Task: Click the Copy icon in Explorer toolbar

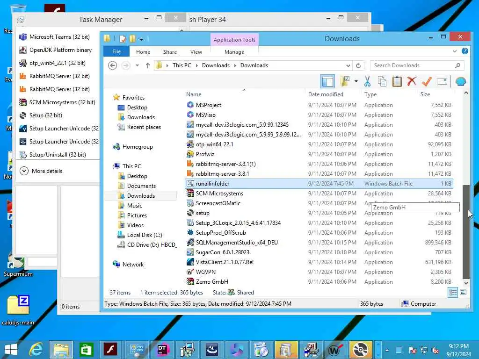Action: tap(382, 81)
